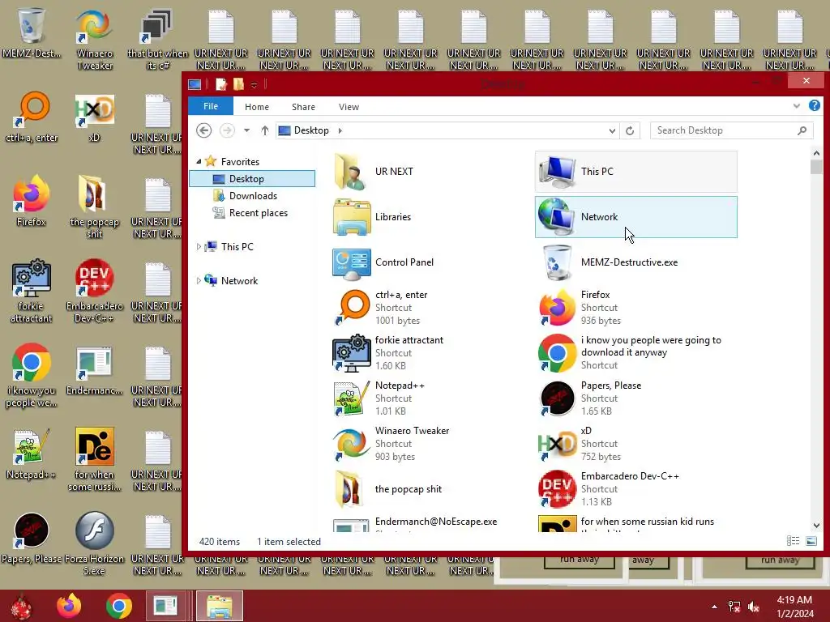Open the File menu tab
Viewport: 830px width, 622px height.
pyautogui.click(x=211, y=106)
